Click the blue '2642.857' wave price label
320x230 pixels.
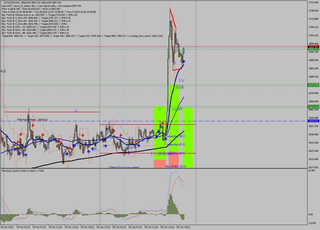pos(166,153)
